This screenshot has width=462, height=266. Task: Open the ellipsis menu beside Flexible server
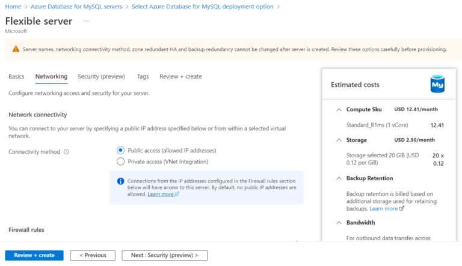tap(86, 21)
